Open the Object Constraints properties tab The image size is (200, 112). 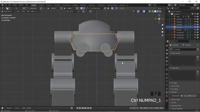[x=167, y=89]
